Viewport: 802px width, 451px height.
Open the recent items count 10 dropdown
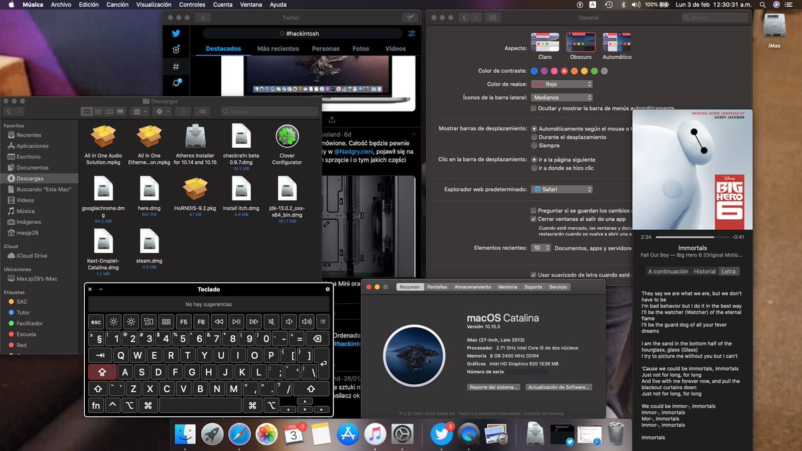541,248
